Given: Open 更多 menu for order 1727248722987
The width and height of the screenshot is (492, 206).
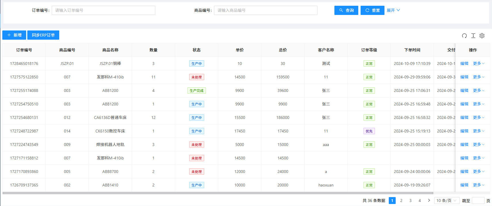Looking at the screenshot, I should (479, 131).
